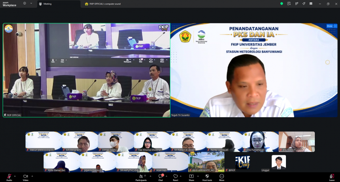Image resolution: width=340 pixels, height=182 pixels.
Task: Click the FKIP OFFICIAL name label
Action: click(x=13, y=115)
